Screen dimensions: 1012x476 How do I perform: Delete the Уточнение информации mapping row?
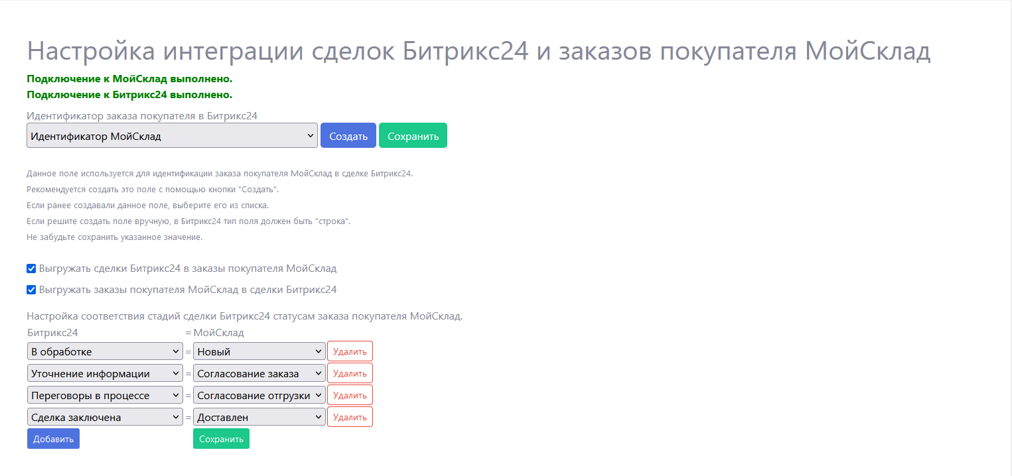click(x=350, y=373)
